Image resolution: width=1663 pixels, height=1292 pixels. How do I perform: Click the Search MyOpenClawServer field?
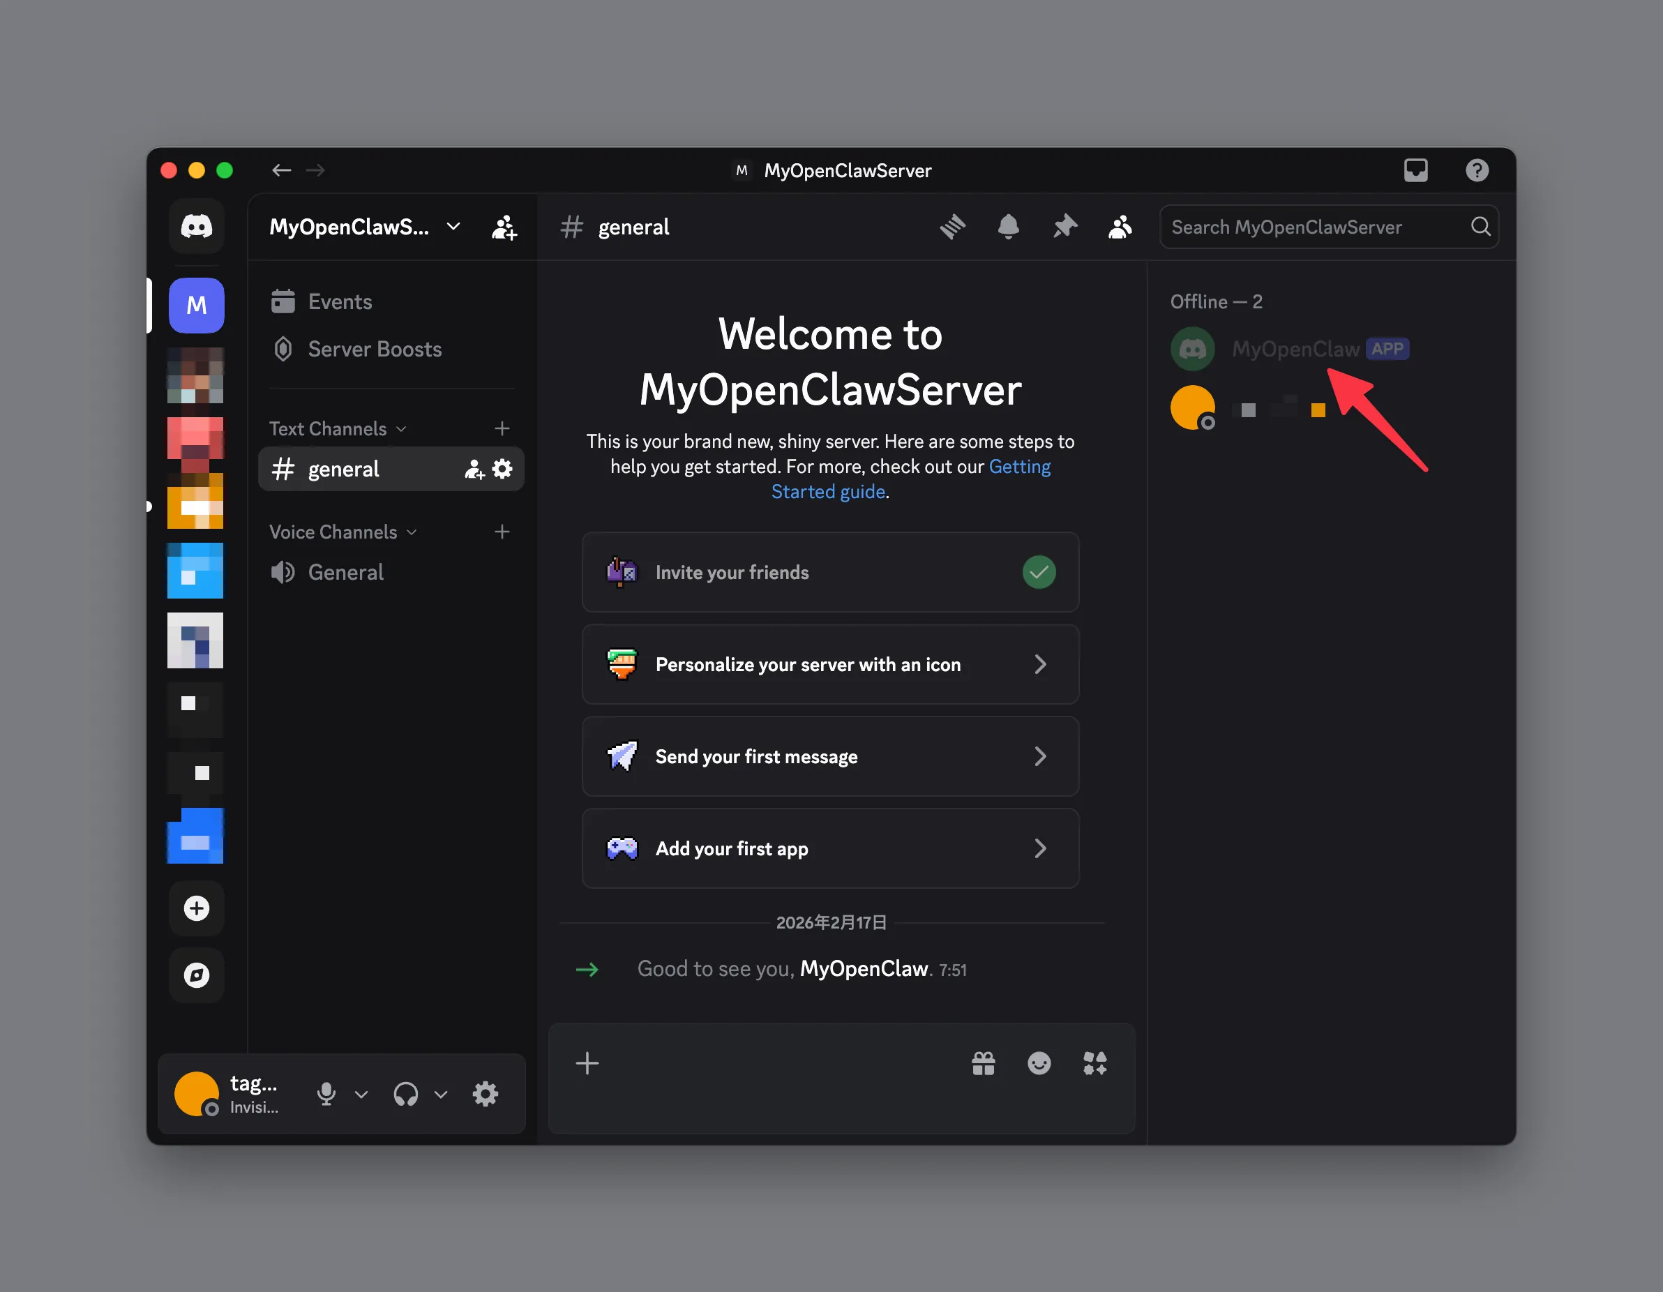[1316, 227]
